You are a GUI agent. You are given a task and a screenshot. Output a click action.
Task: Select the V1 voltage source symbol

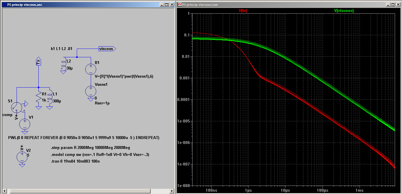click(25, 124)
